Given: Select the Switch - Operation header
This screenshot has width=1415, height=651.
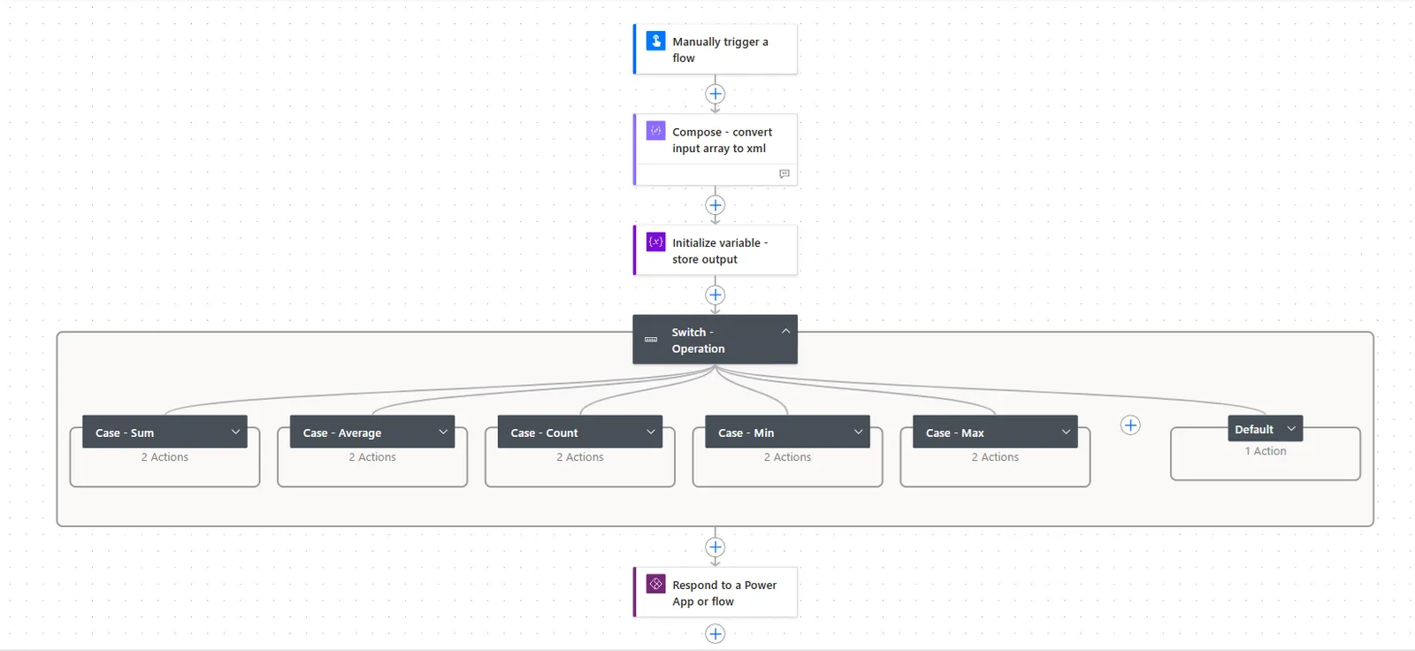Looking at the screenshot, I should [x=715, y=340].
